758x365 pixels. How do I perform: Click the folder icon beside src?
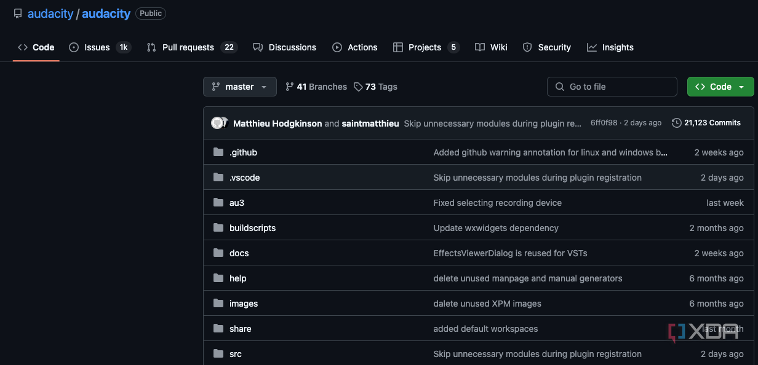218,354
